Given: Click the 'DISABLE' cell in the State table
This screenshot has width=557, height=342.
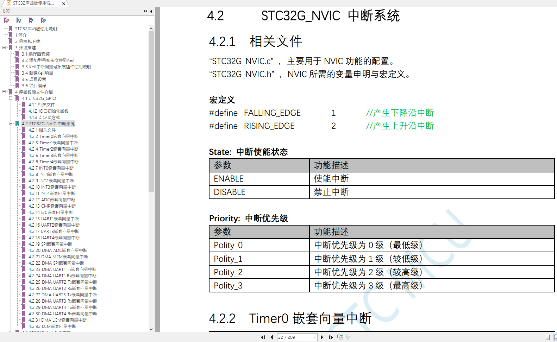Looking at the screenshot, I should click(x=259, y=192).
